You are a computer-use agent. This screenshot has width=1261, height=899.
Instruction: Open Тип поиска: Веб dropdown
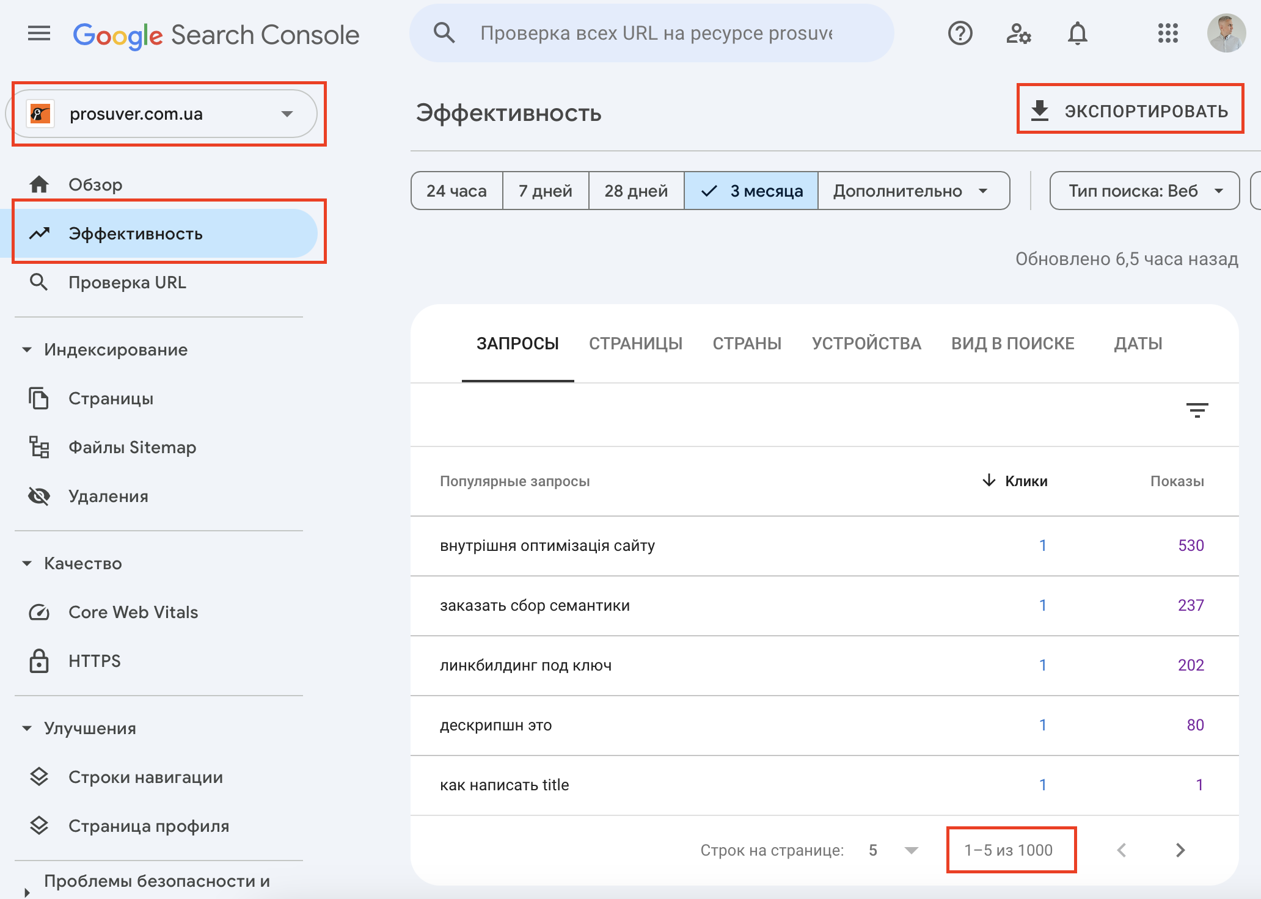click(x=1144, y=191)
